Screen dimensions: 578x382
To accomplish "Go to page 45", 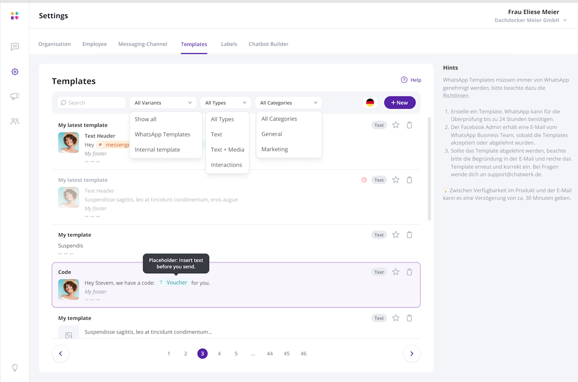I will (x=287, y=354).
